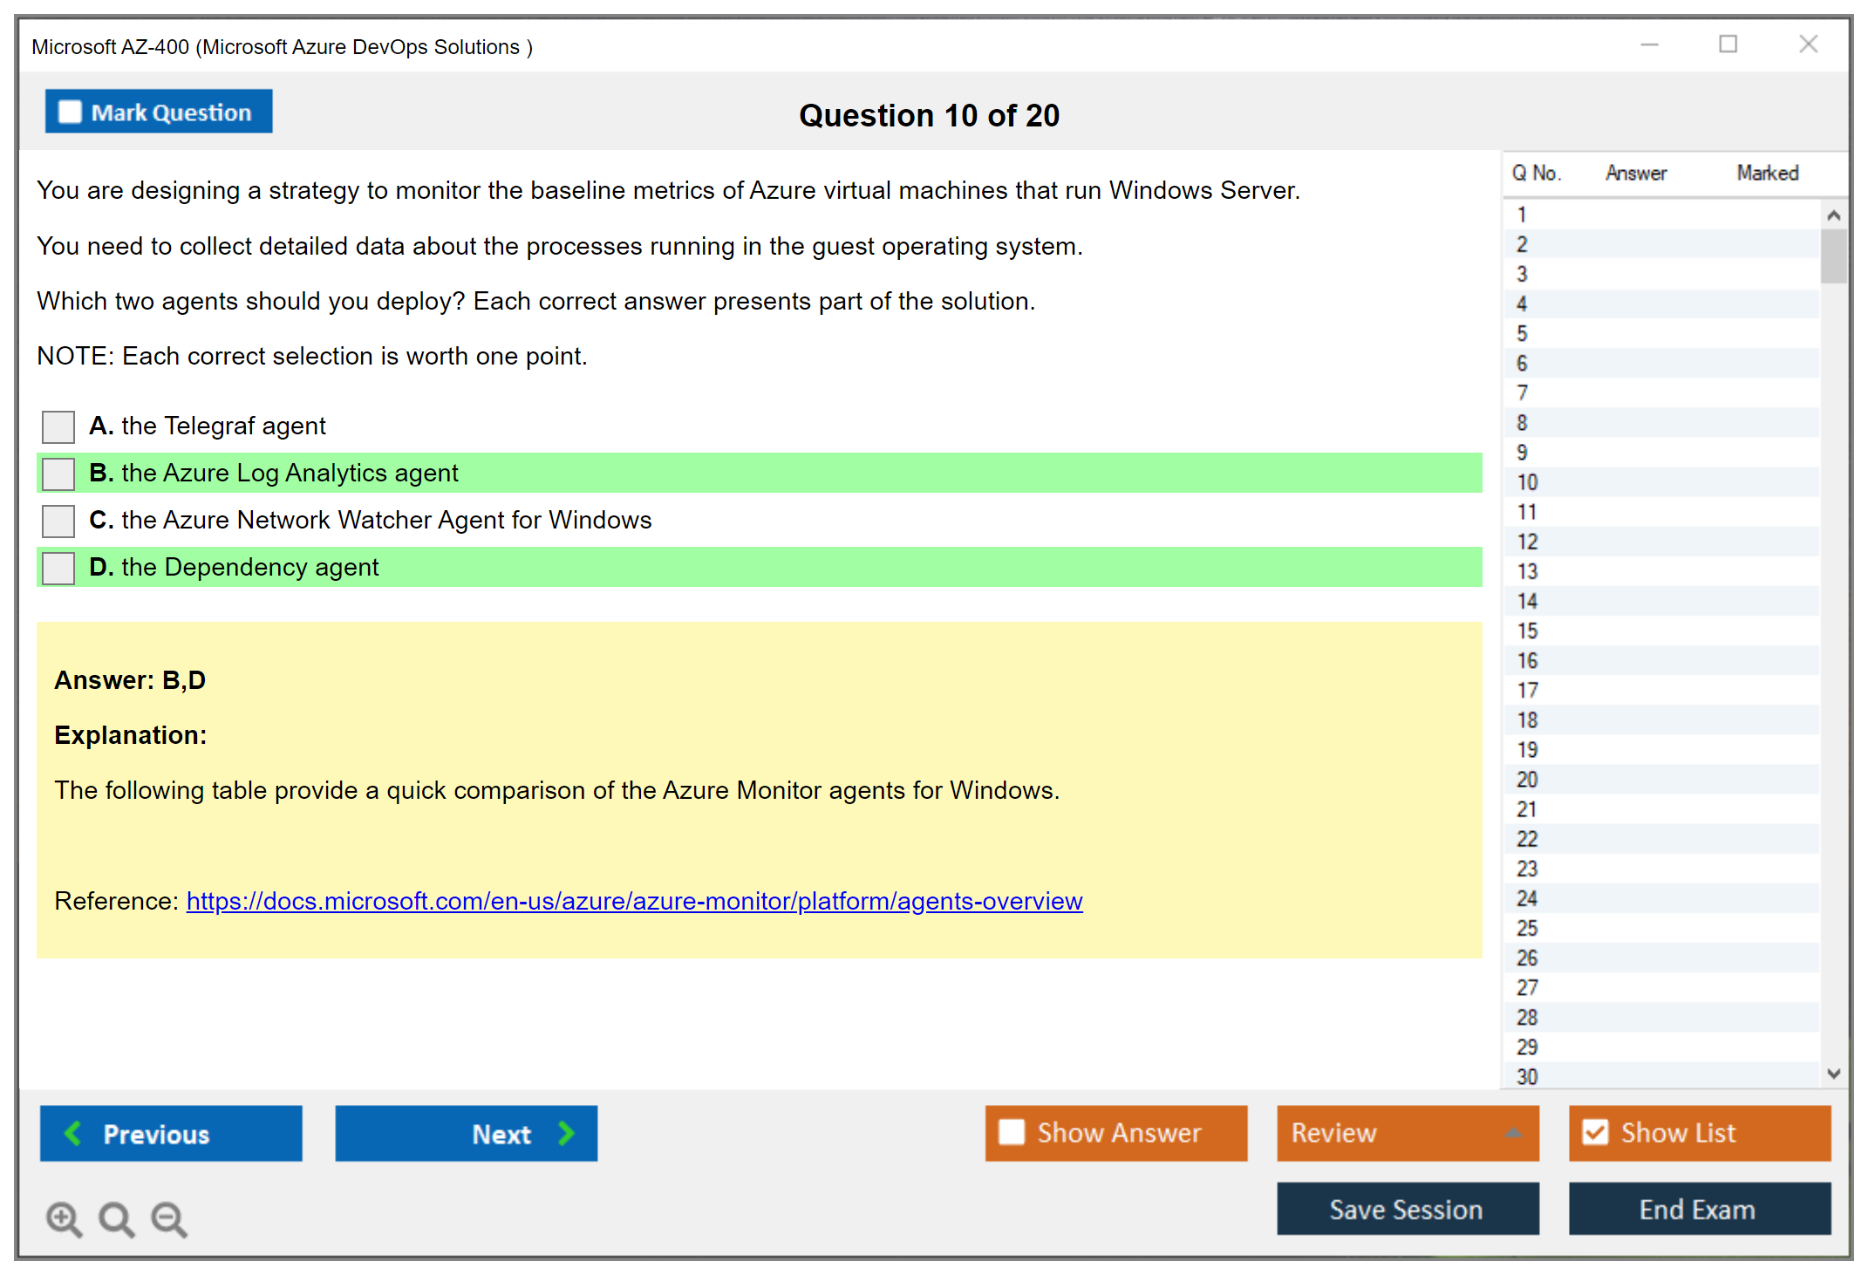Click the zoom in magnifier icon
This screenshot has height=1282, width=1875.
[64, 1218]
